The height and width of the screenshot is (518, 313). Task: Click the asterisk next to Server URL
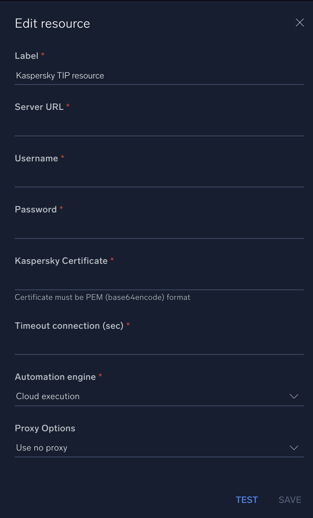tap(68, 106)
